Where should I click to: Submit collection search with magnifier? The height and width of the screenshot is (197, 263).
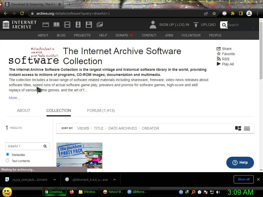point(45,146)
